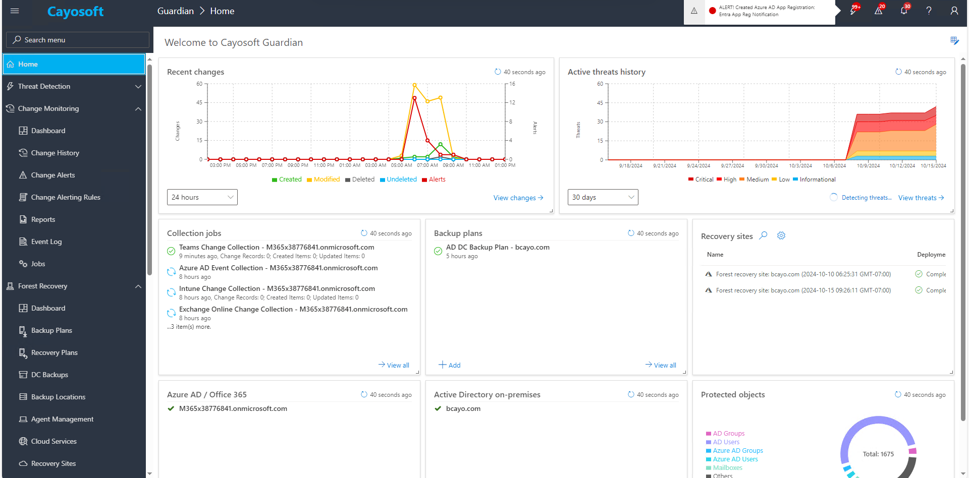Refresh the Collection jobs widget

tap(364, 233)
